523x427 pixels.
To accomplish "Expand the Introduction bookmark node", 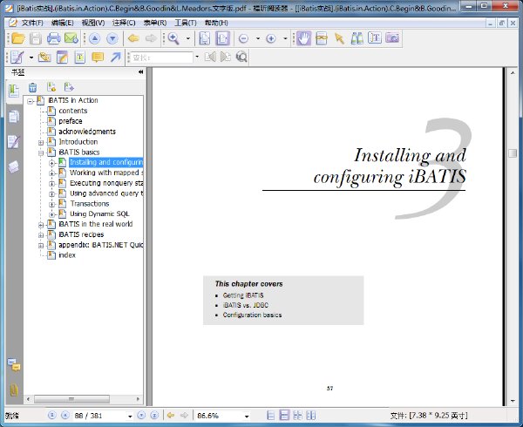I will 41,142.
